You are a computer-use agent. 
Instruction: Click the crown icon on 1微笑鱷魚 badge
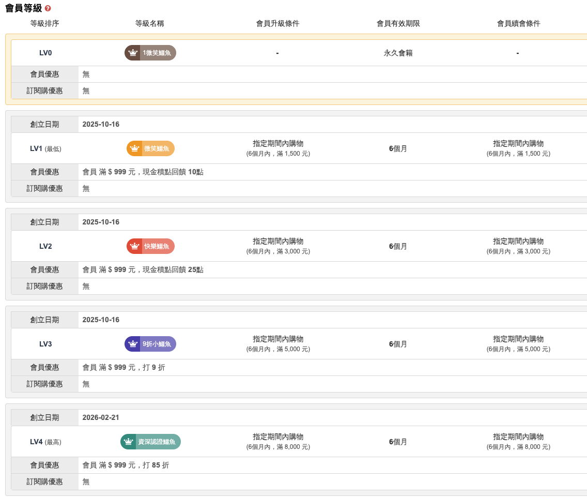point(133,53)
